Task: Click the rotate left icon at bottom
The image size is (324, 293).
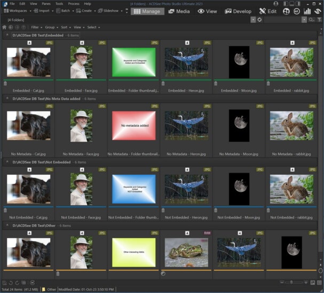Action: (11, 282)
